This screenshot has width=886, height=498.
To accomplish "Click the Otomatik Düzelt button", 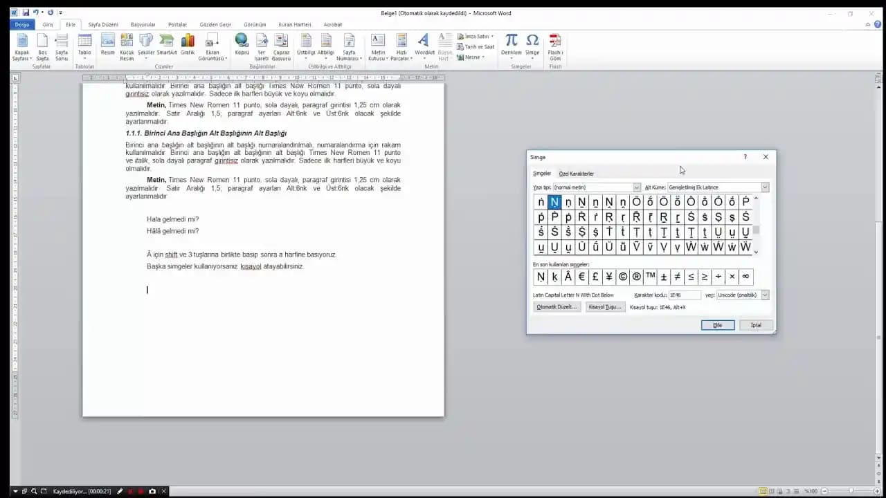I will click(557, 307).
